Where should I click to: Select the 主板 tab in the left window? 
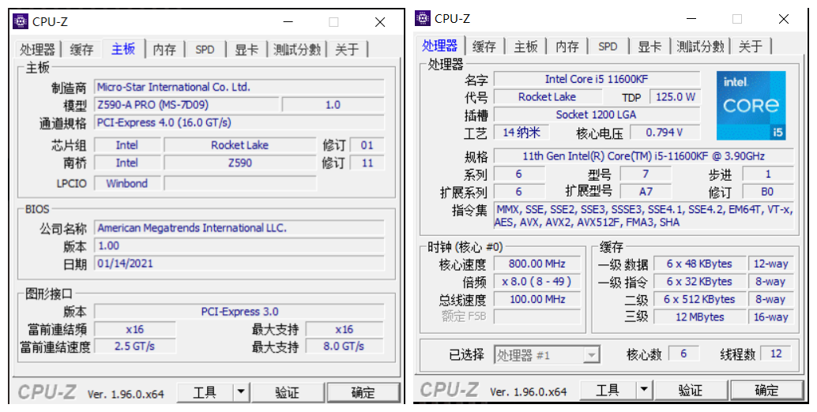pos(123,48)
